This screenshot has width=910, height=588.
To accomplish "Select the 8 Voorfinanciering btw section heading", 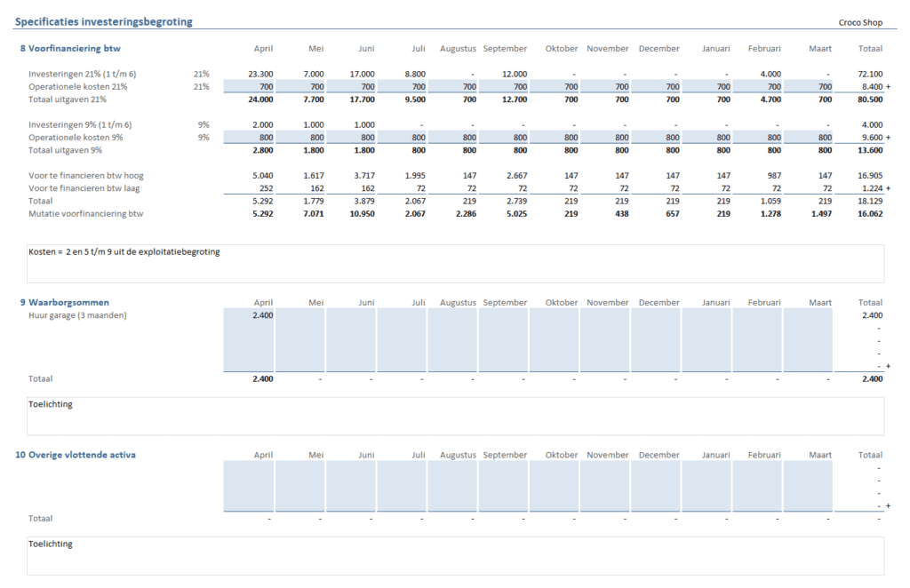I will tap(70, 48).
